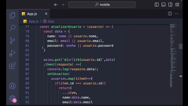Click the breadcrumb chevron after App.js

tap(41, 21)
